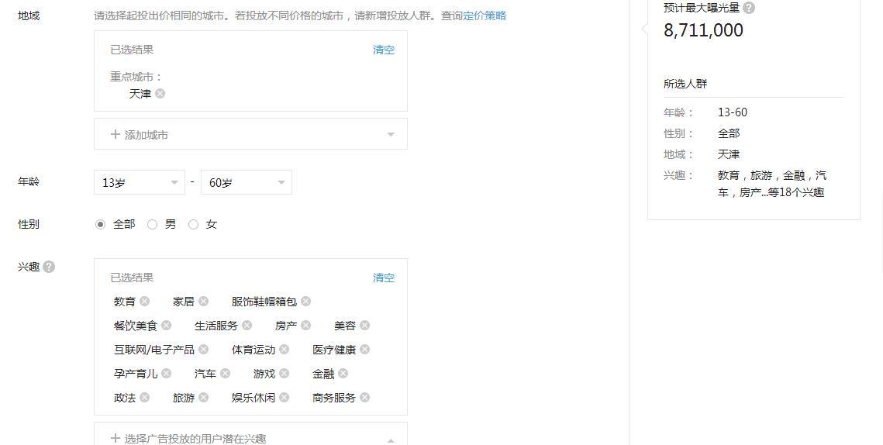Click 重点城市 label in results
This screenshot has width=883, height=445.
coord(136,77)
